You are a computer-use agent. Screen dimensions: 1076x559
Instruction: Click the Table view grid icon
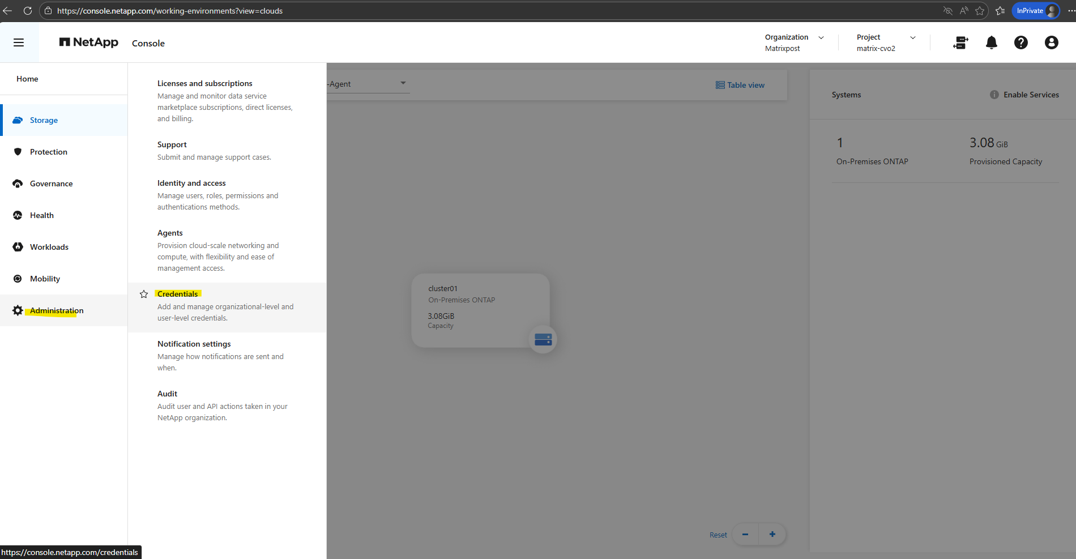pyautogui.click(x=720, y=85)
